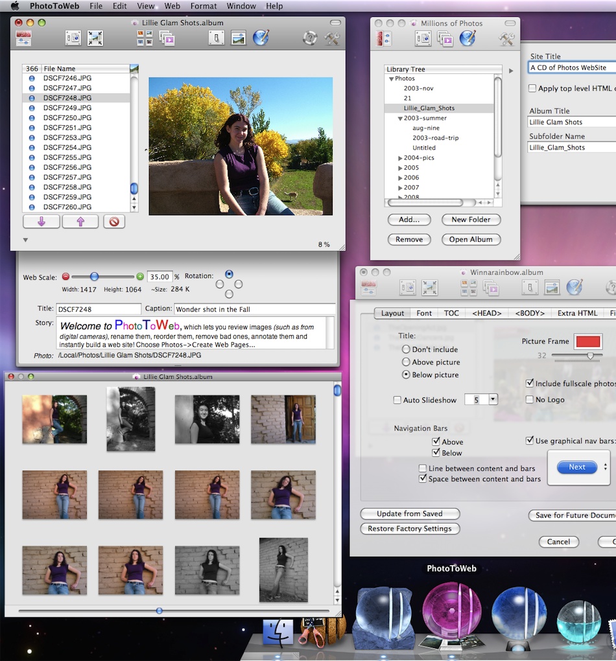Enable "Line between content and bars"
Image resolution: width=616 pixels, height=661 pixels.
pyautogui.click(x=422, y=468)
